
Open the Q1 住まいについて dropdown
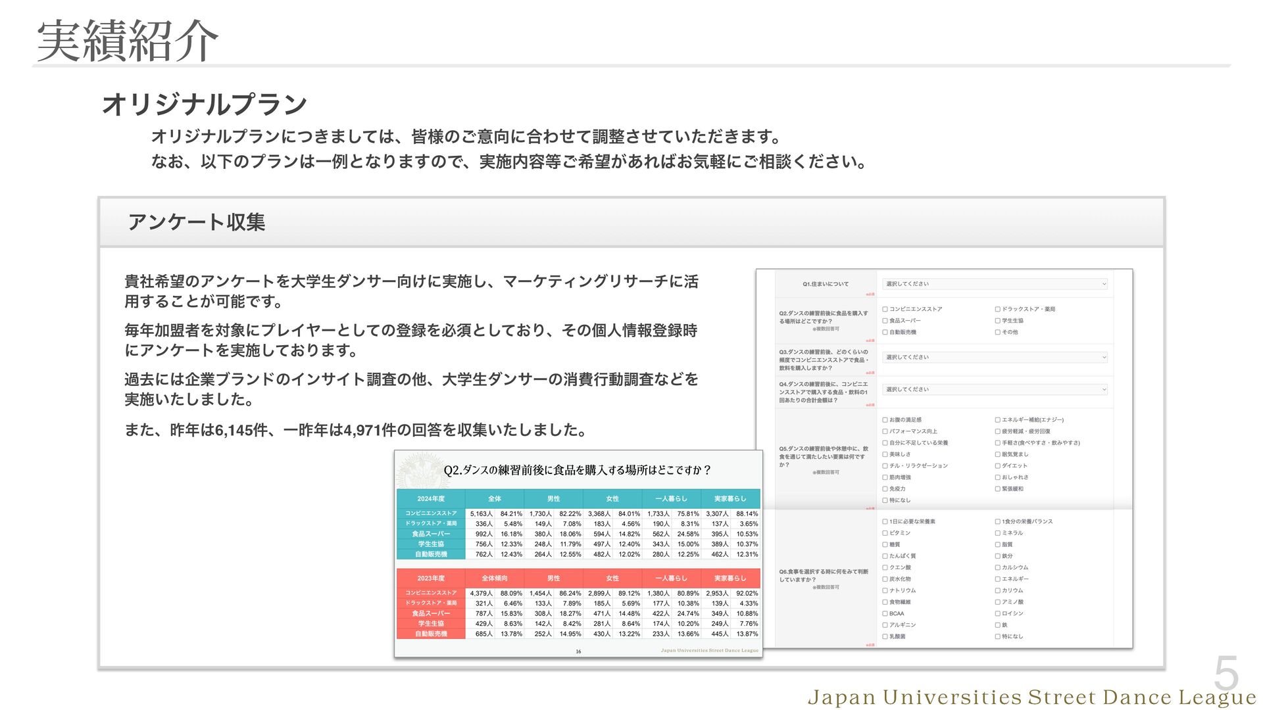tap(996, 284)
